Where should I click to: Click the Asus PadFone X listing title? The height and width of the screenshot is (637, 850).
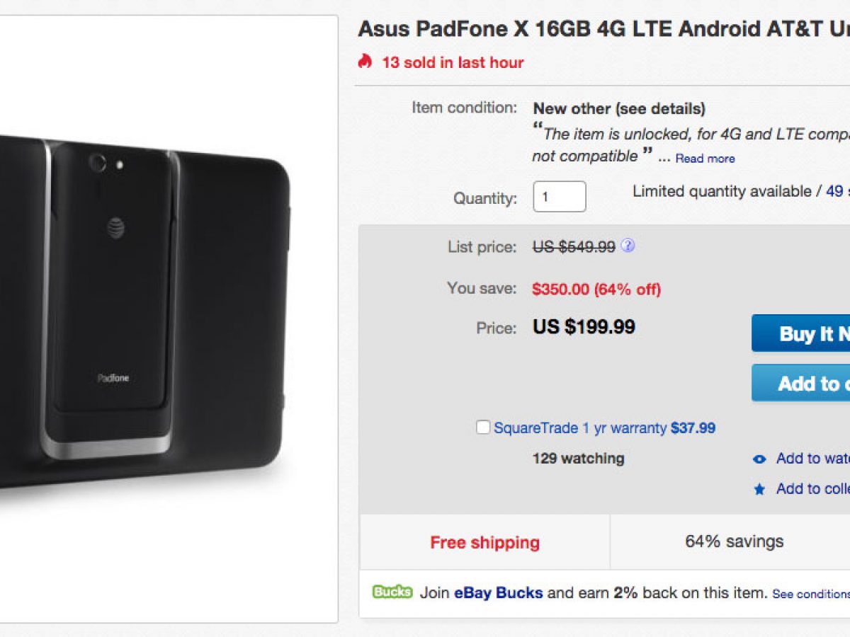click(603, 29)
